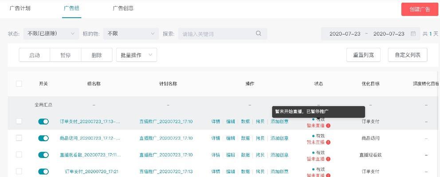The image size is (440, 177).
Task: Click 添加创意 in 订单支付_20200720 row
Action: [279, 171]
